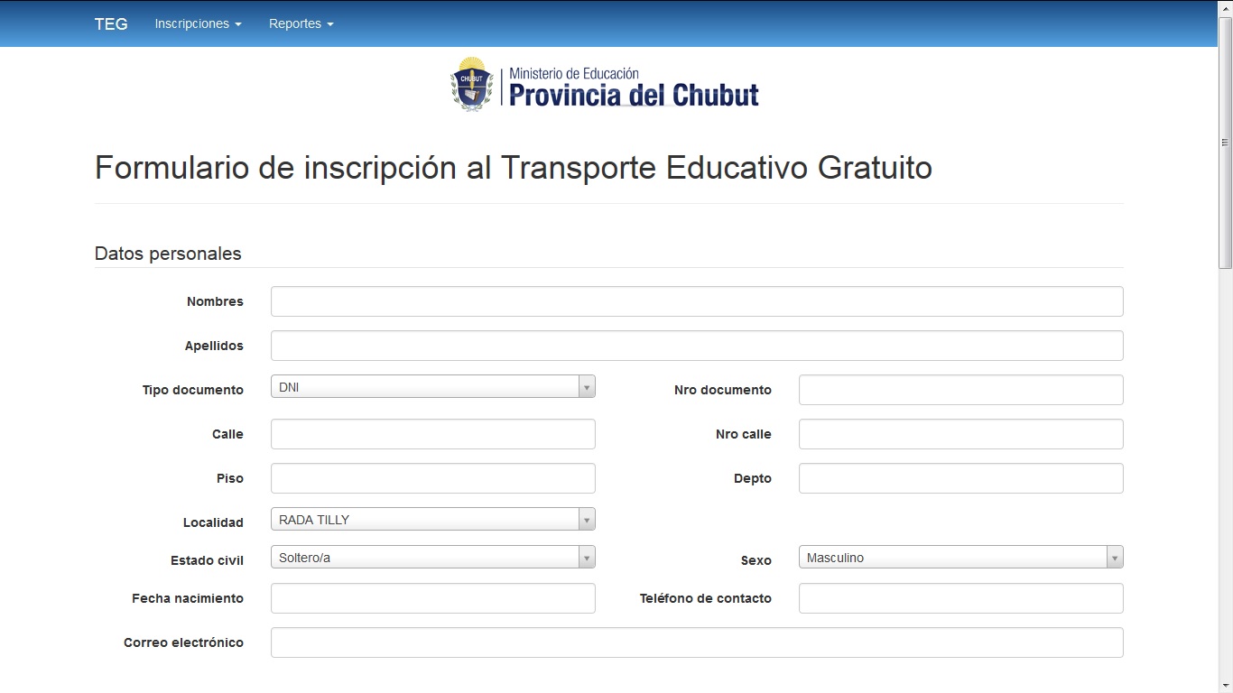The image size is (1233, 693).
Task: Click the Chubut Ministerio de Educación logo
Action: click(x=605, y=85)
